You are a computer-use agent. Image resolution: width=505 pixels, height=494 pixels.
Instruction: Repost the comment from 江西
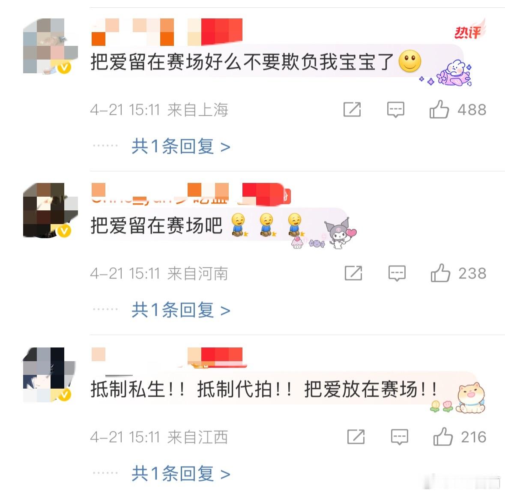[x=356, y=437]
